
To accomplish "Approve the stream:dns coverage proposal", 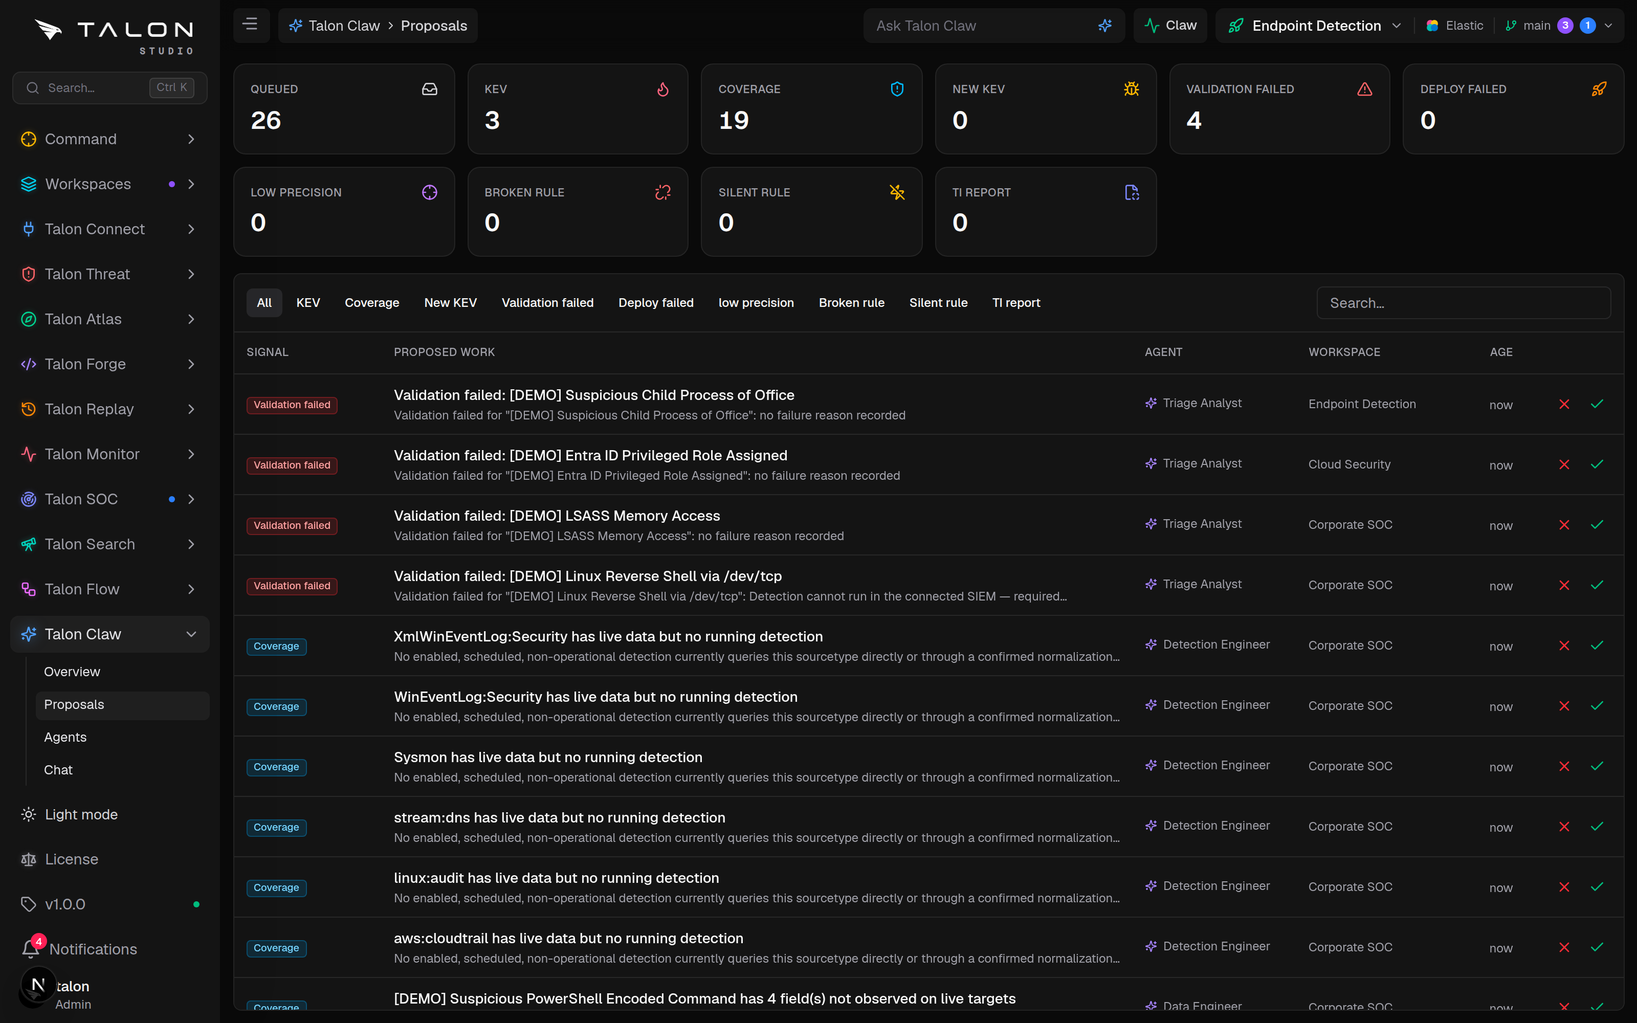I will coord(1597,826).
